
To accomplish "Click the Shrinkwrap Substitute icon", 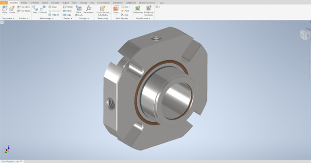I will tap(149, 11).
